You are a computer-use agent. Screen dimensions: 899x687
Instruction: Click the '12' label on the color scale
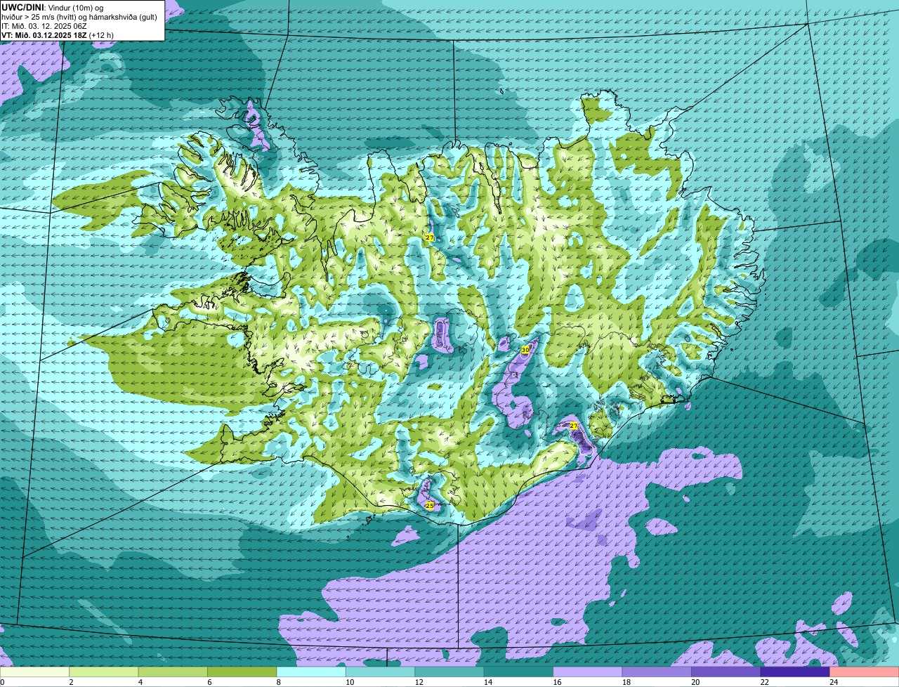(x=419, y=682)
